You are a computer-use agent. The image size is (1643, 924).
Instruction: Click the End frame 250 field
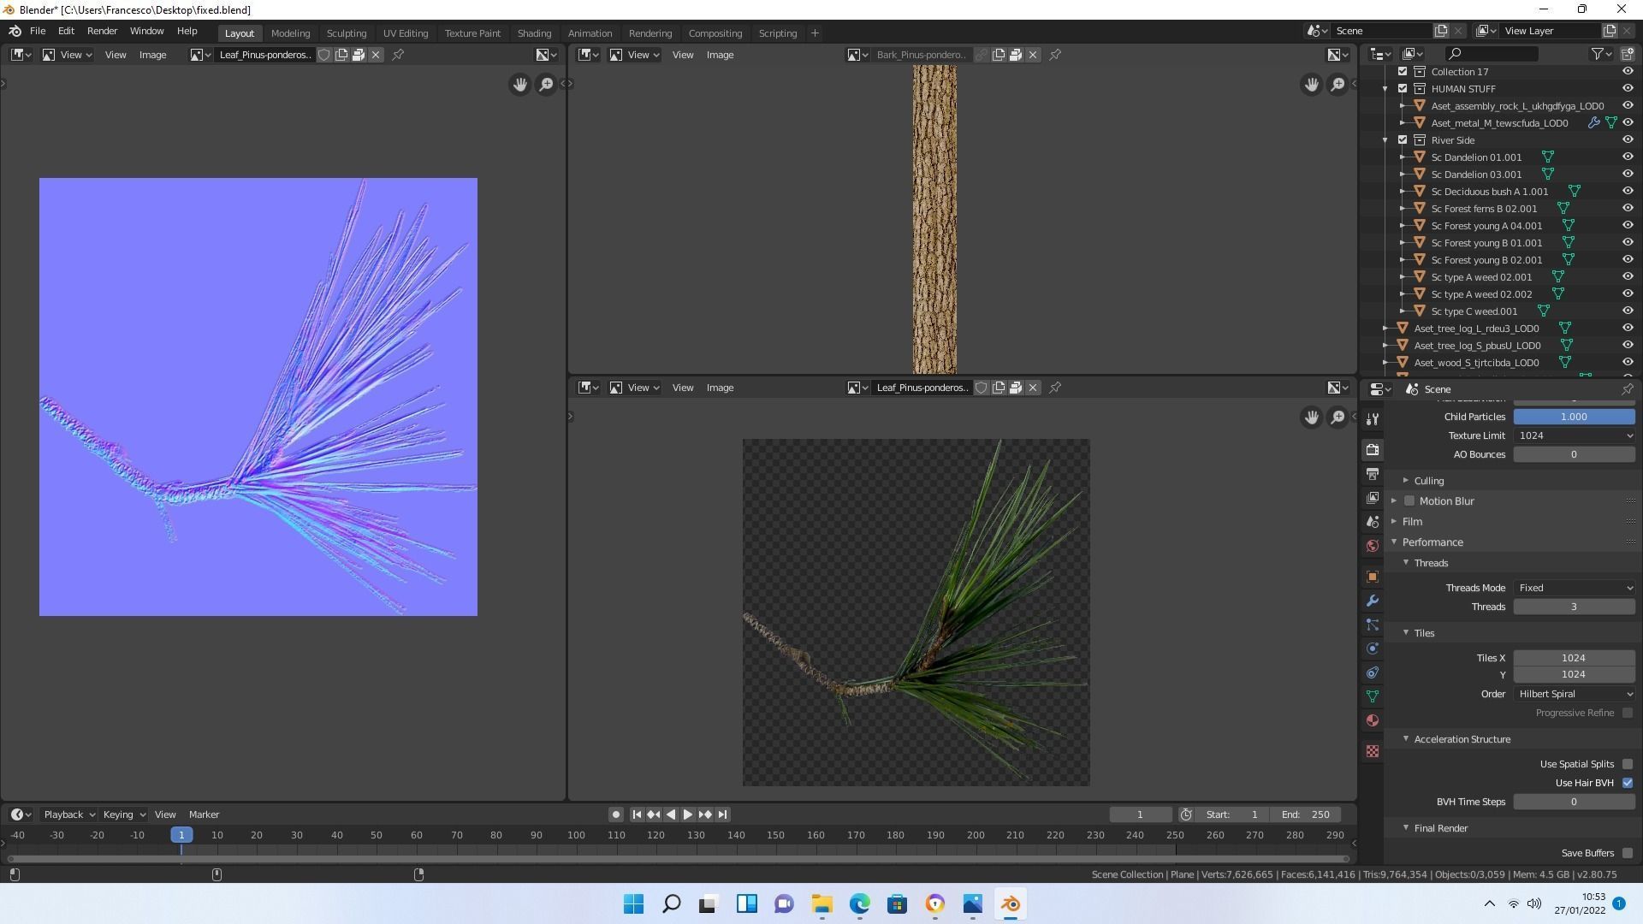pos(1305,814)
